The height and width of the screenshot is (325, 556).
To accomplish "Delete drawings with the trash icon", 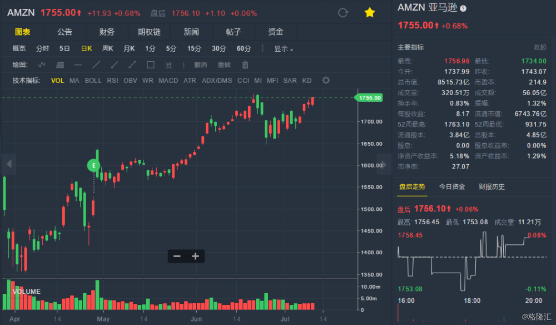I will [x=245, y=65].
